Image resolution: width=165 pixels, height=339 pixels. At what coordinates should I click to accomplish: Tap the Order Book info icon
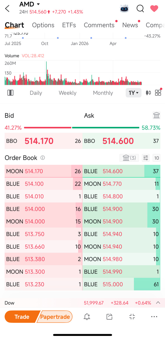[43, 158]
